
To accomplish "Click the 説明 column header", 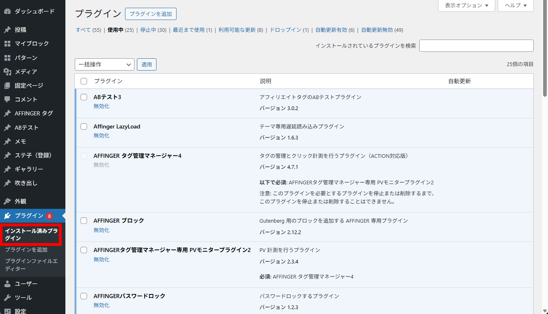I will pyautogui.click(x=266, y=81).
